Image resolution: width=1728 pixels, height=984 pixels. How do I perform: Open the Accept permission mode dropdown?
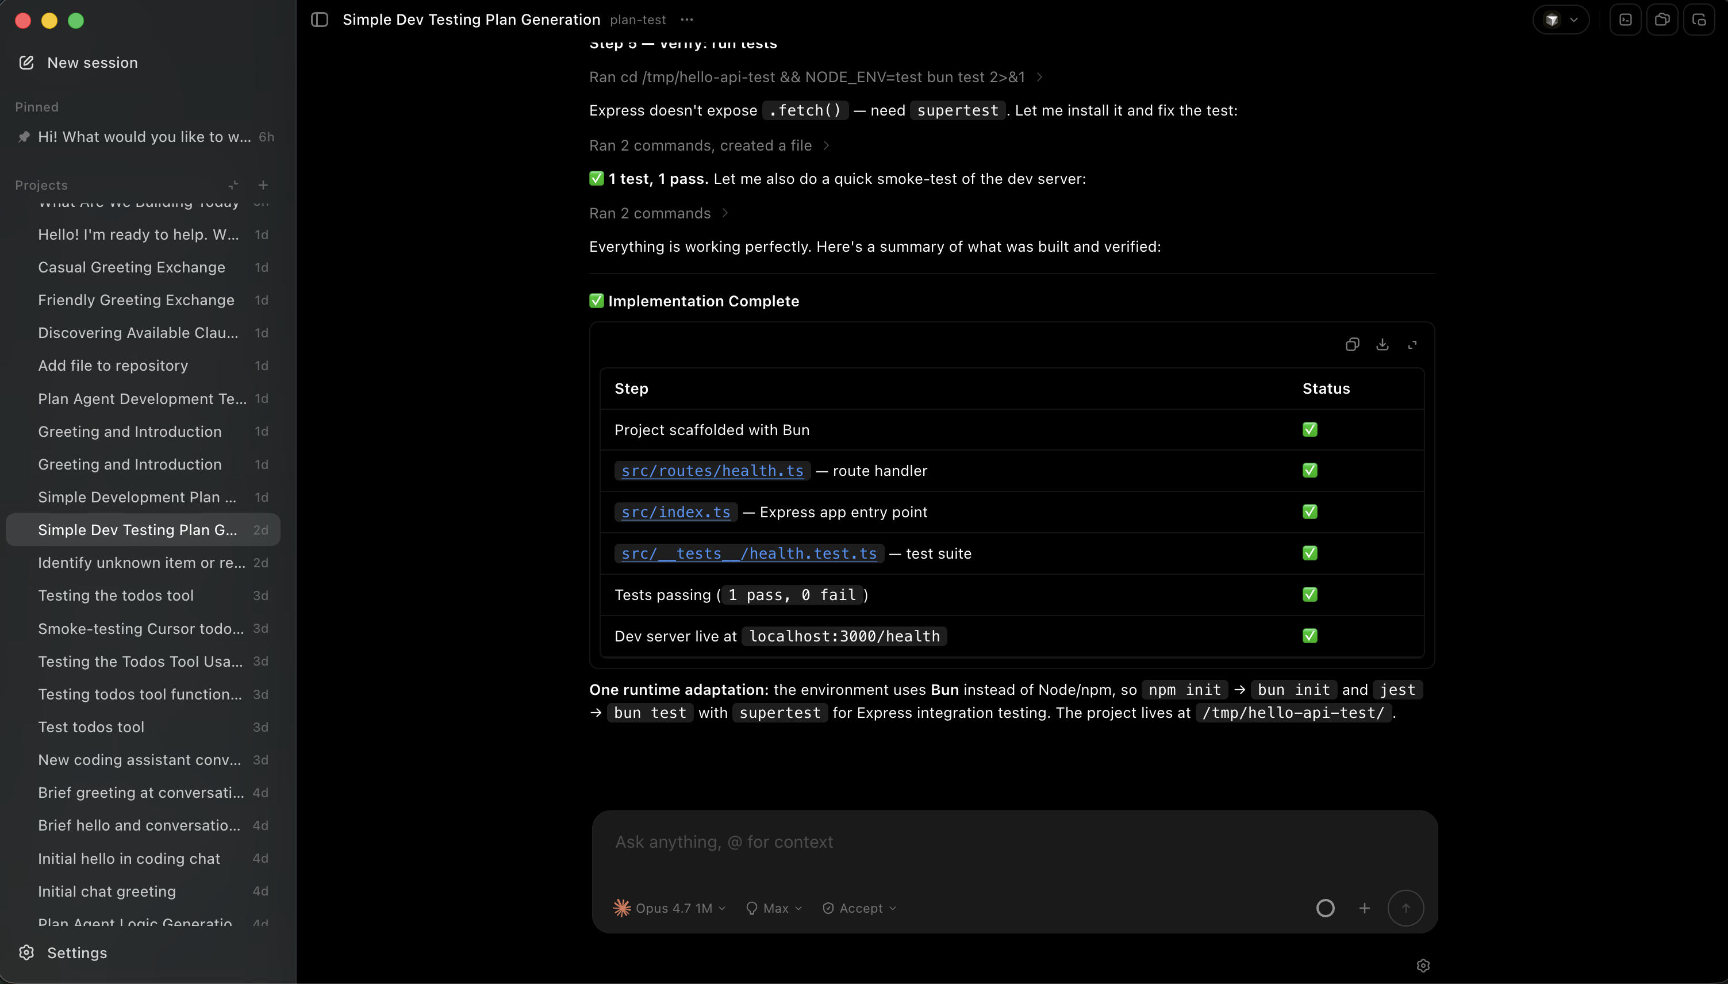point(859,908)
